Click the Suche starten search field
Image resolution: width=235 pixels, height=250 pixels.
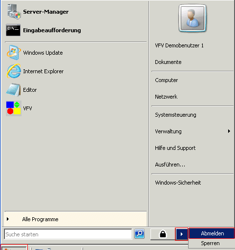pos(68,234)
